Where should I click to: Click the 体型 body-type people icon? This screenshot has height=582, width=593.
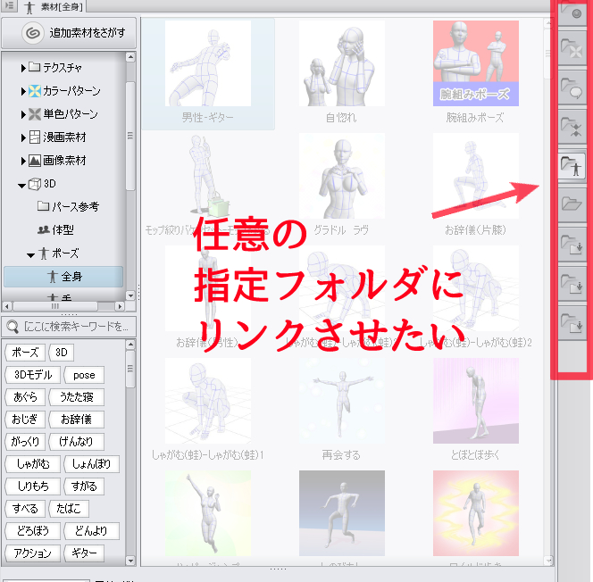click(x=44, y=229)
